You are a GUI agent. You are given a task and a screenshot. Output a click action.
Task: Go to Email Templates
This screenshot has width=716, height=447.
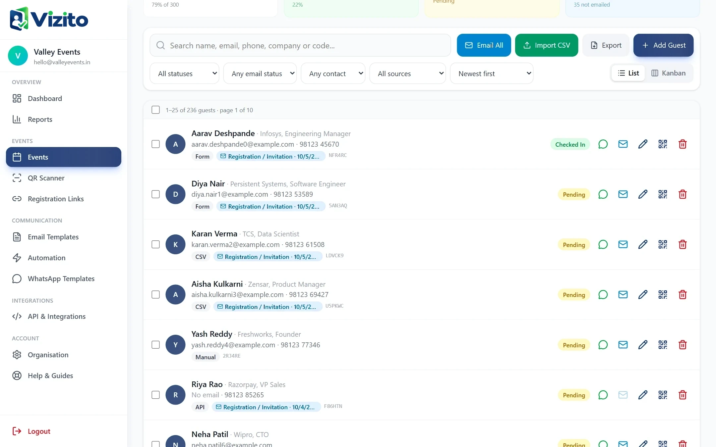coord(64,237)
